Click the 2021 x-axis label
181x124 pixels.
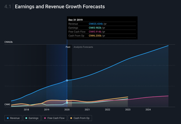click(x=87, y=109)
